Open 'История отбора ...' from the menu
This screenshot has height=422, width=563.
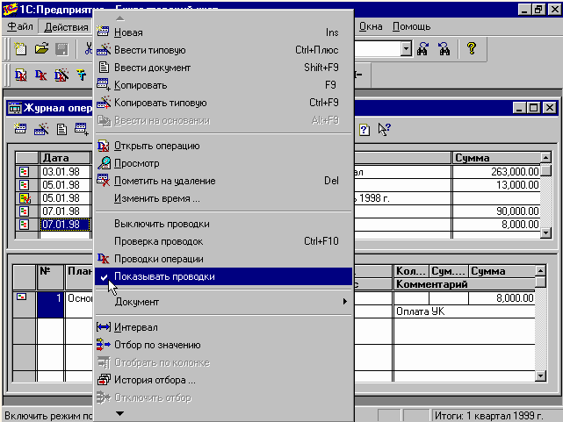155,380
